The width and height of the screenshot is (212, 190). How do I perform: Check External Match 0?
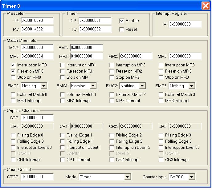click(x=13, y=95)
